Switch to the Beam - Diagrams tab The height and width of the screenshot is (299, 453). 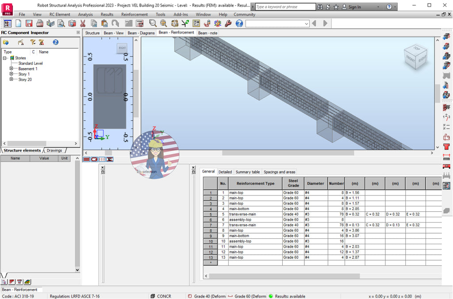pos(142,32)
